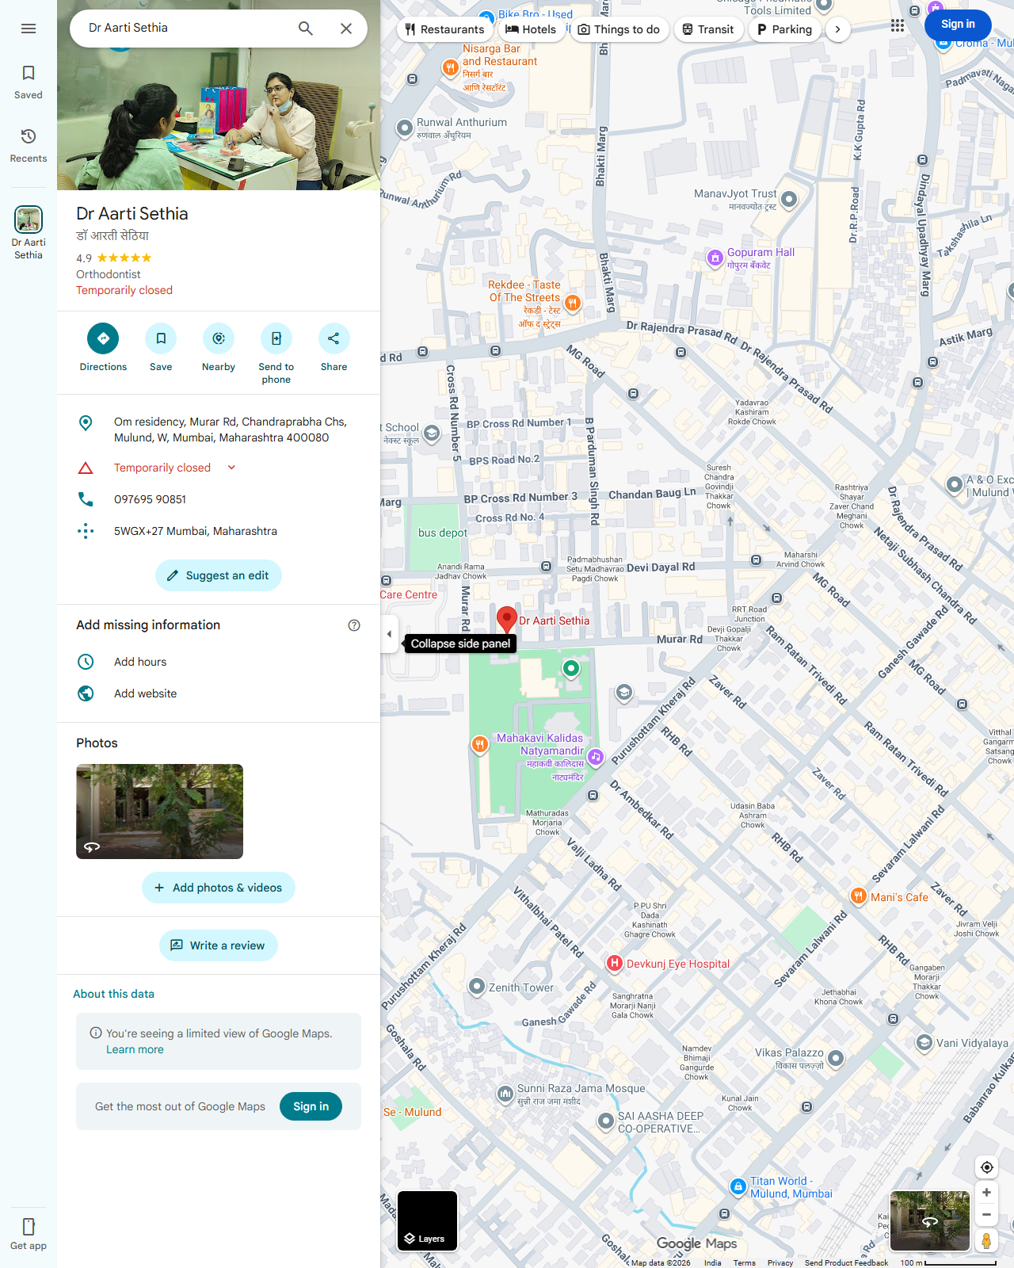Viewport: 1014px width, 1268px height.
Task: Select Titan World Mulund marker
Action: [x=738, y=1186]
